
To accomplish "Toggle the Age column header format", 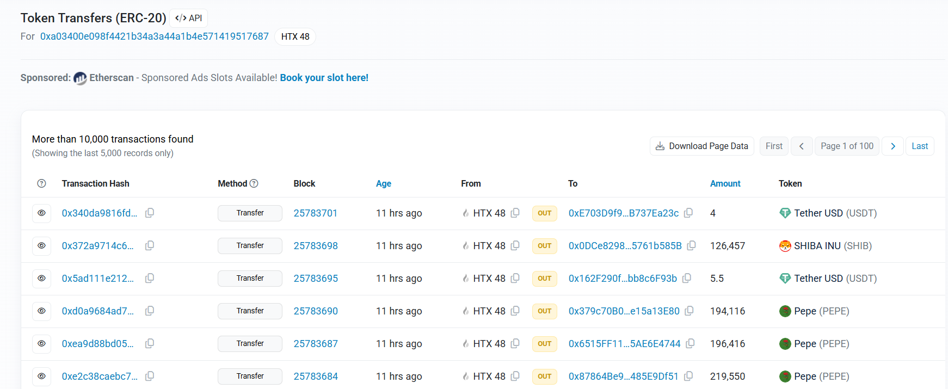I will pyautogui.click(x=384, y=183).
